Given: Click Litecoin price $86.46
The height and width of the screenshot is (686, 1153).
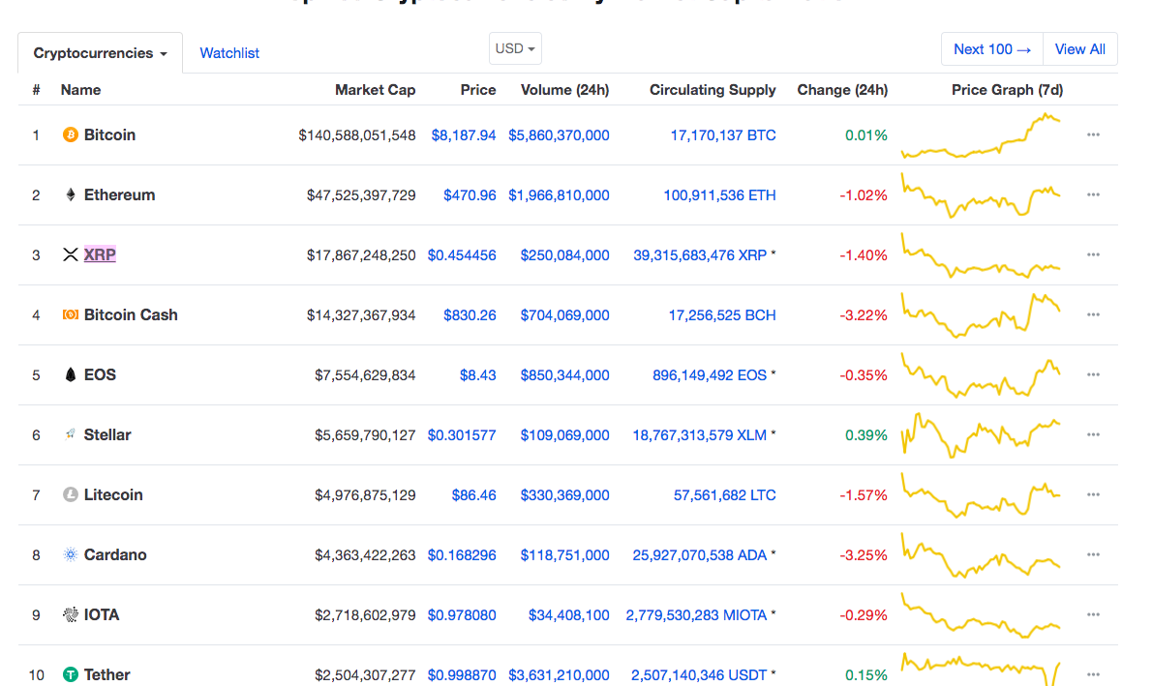Looking at the screenshot, I should pyautogui.click(x=473, y=495).
